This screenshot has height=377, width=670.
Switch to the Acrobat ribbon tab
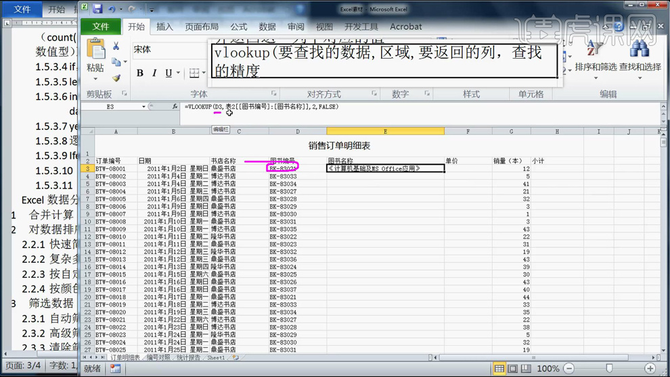405,26
